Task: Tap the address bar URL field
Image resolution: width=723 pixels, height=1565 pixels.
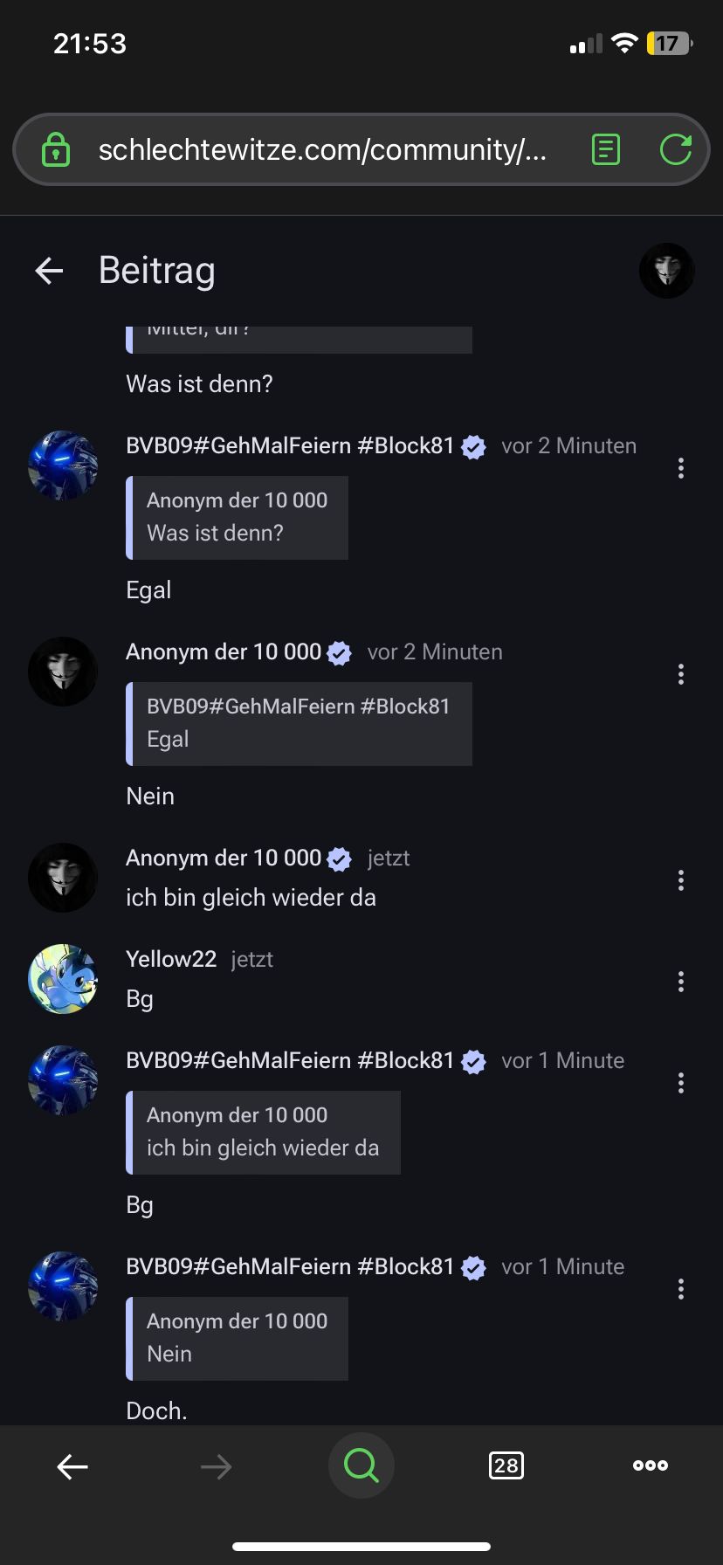Action: [322, 149]
